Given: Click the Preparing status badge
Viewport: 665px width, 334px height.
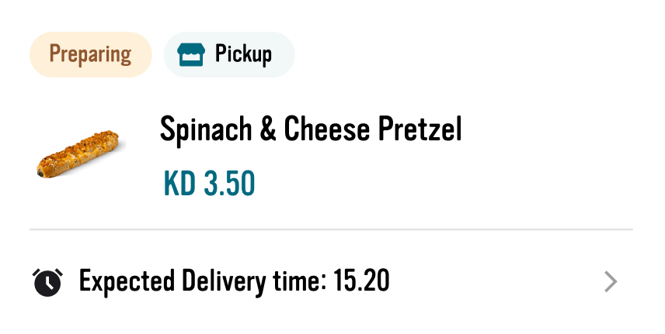Looking at the screenshot, I should point(90,54).
